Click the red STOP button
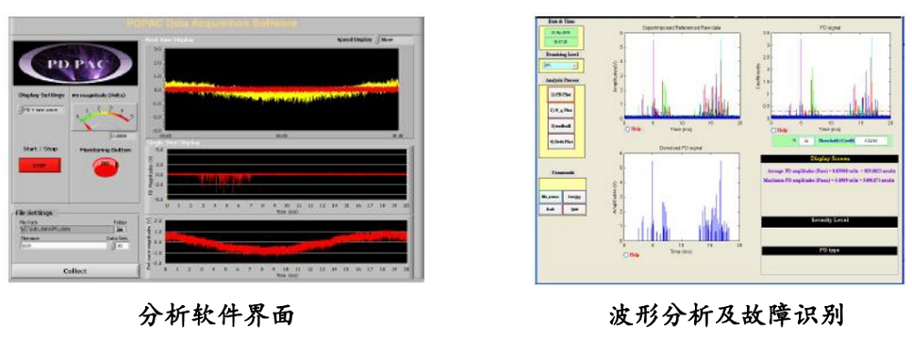The height and width of the screenshot is (338, 912). (x=39, y=166)
